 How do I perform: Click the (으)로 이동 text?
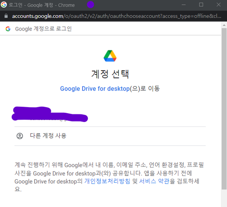[x=145, y=88]
